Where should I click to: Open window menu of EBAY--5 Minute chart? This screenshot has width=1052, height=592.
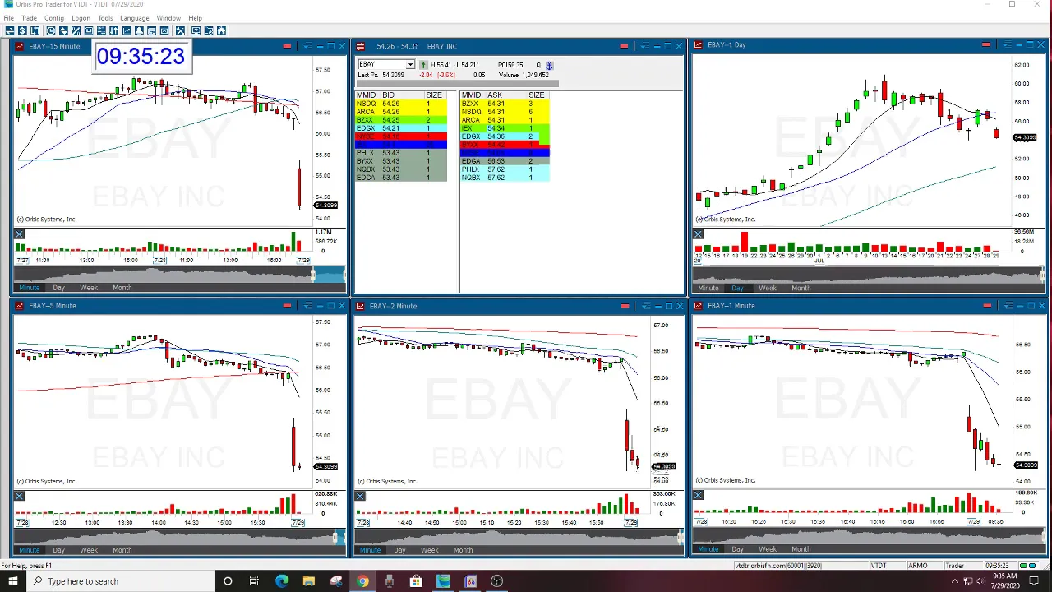click(307, 306)
